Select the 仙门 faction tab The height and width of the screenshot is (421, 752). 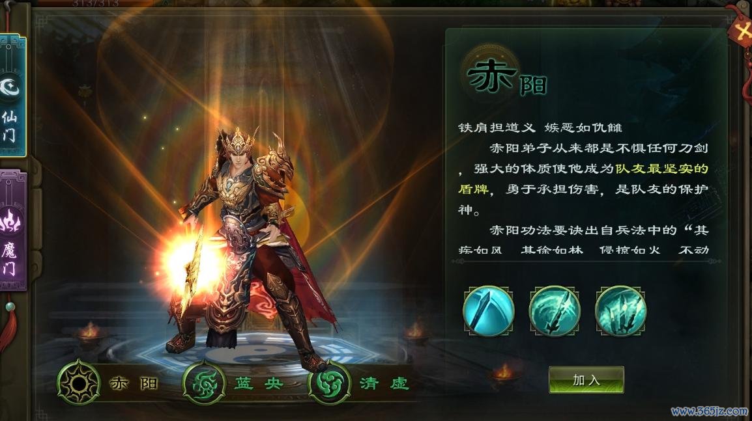coord(12,96)
